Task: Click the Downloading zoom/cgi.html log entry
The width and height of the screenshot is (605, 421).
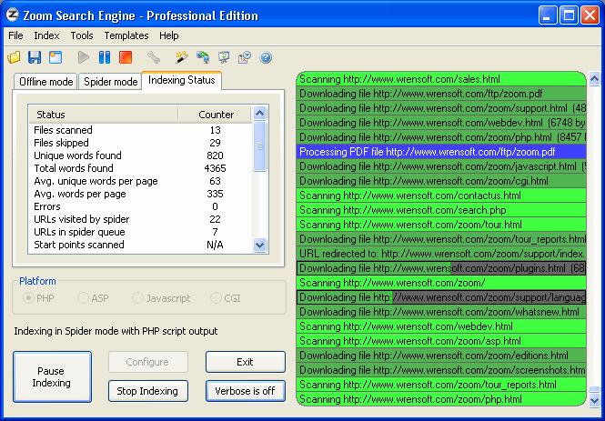Action: 441,181
